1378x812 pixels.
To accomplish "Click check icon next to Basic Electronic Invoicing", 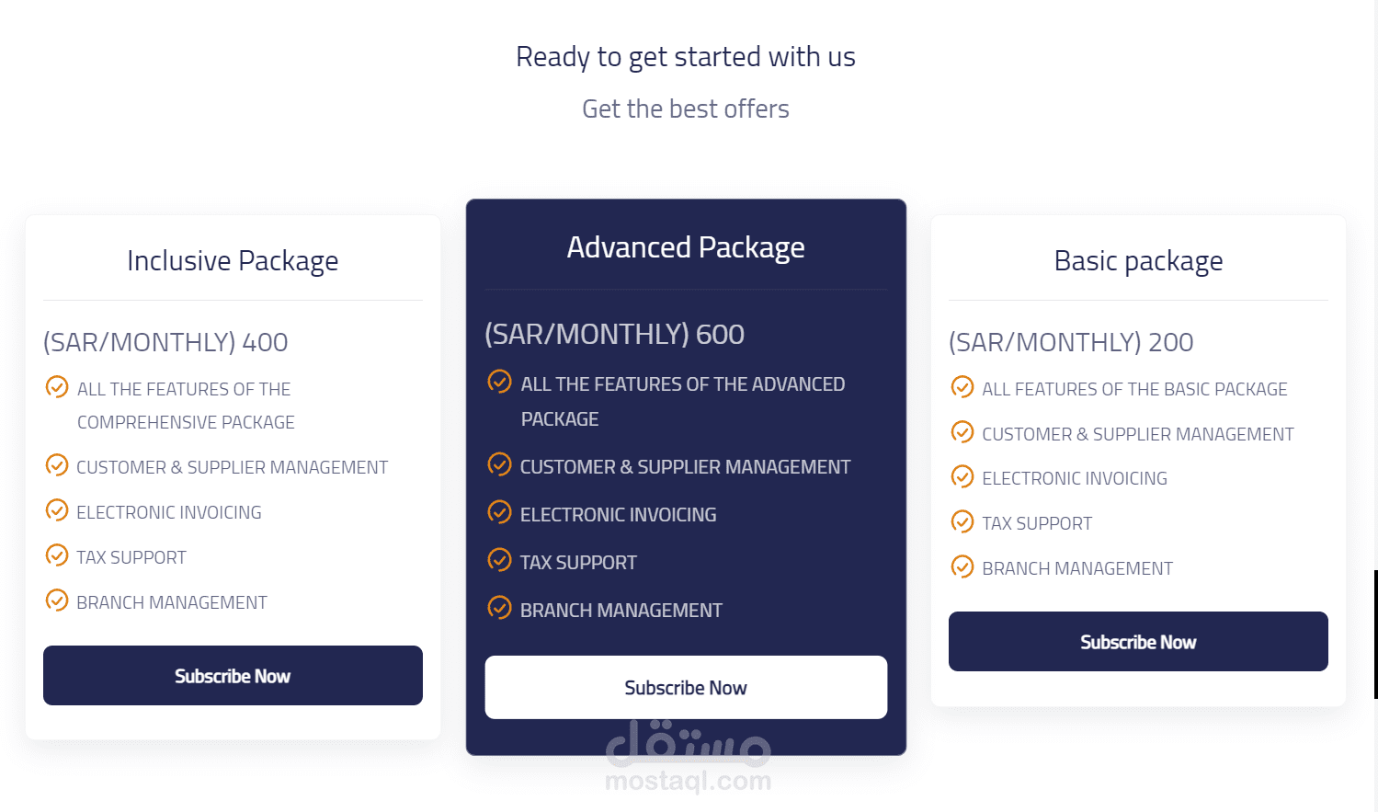I will [x=962, y=476].
